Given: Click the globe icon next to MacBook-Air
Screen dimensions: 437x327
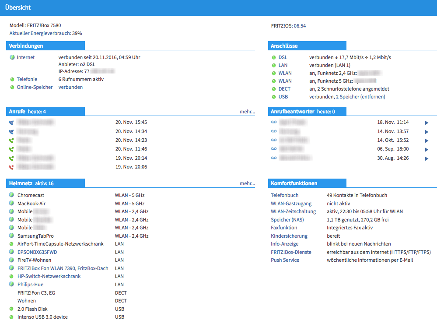Looking at the screenshot, I should click(x=11, y=203).
